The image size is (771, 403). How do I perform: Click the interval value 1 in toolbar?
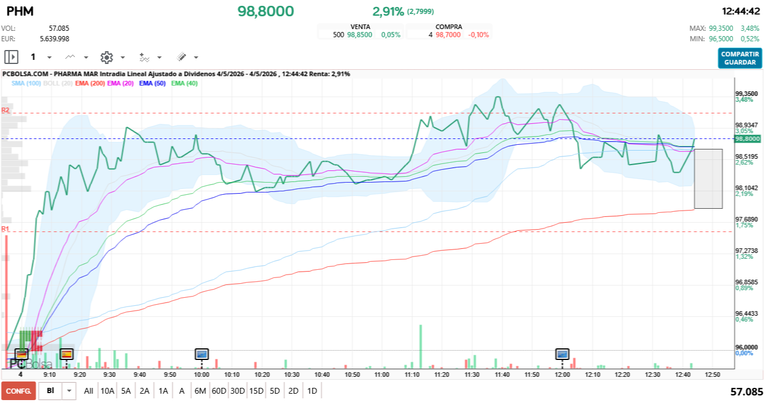tap(33, 57)
